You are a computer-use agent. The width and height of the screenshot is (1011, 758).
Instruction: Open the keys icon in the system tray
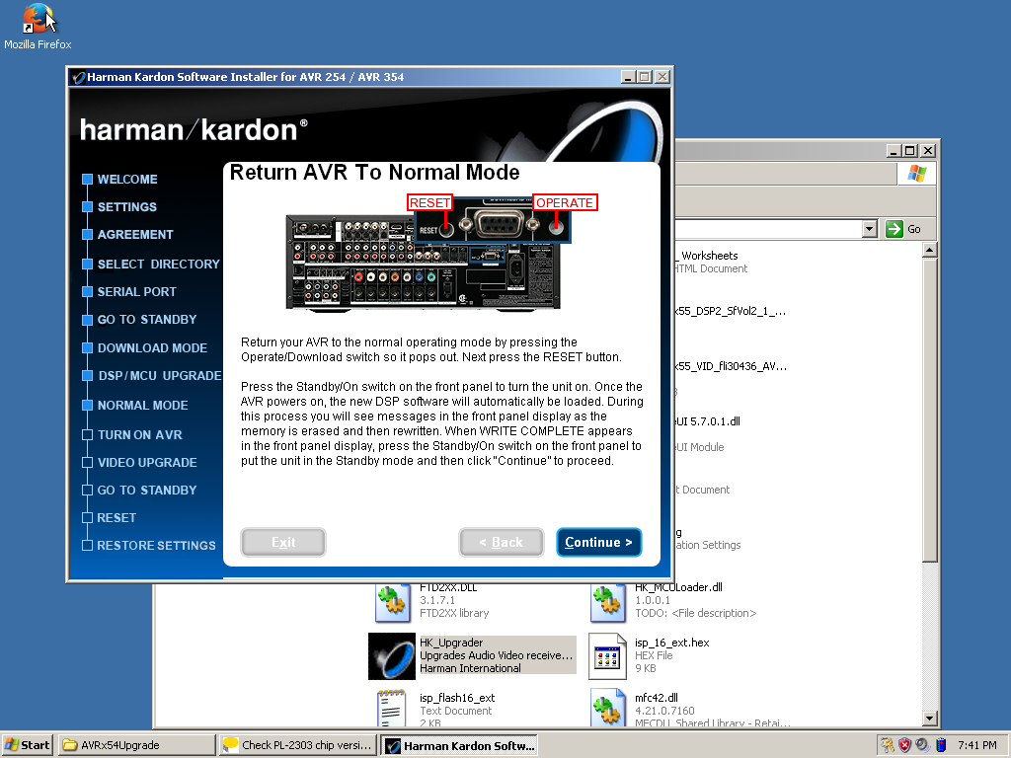pyautogui.click(x=888, y=745)
